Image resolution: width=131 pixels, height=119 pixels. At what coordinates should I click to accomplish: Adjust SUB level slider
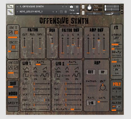pyautogui.click(x=13, y=87)
